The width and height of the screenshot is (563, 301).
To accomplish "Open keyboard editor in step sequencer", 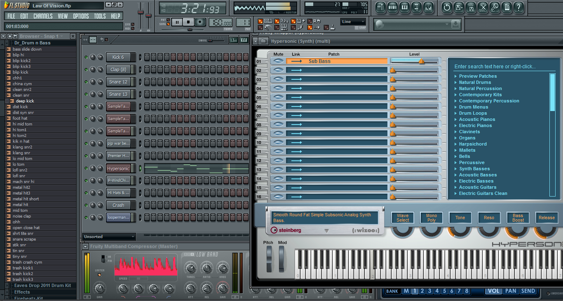I will point(244,40).
